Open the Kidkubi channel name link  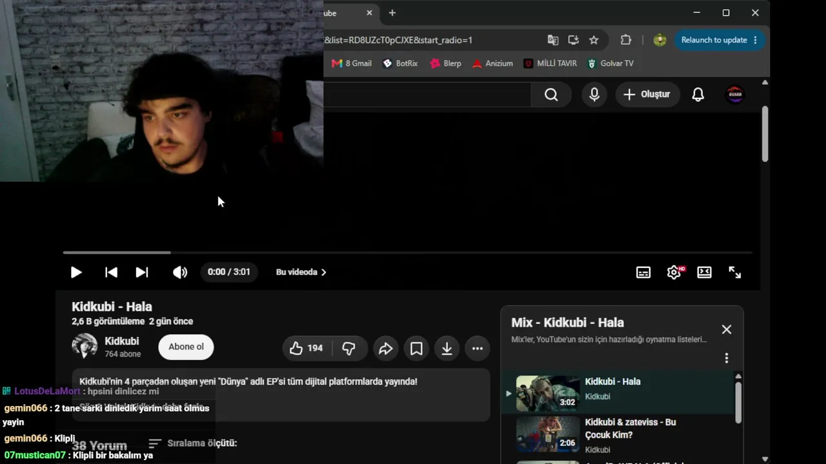pos(122,341)
